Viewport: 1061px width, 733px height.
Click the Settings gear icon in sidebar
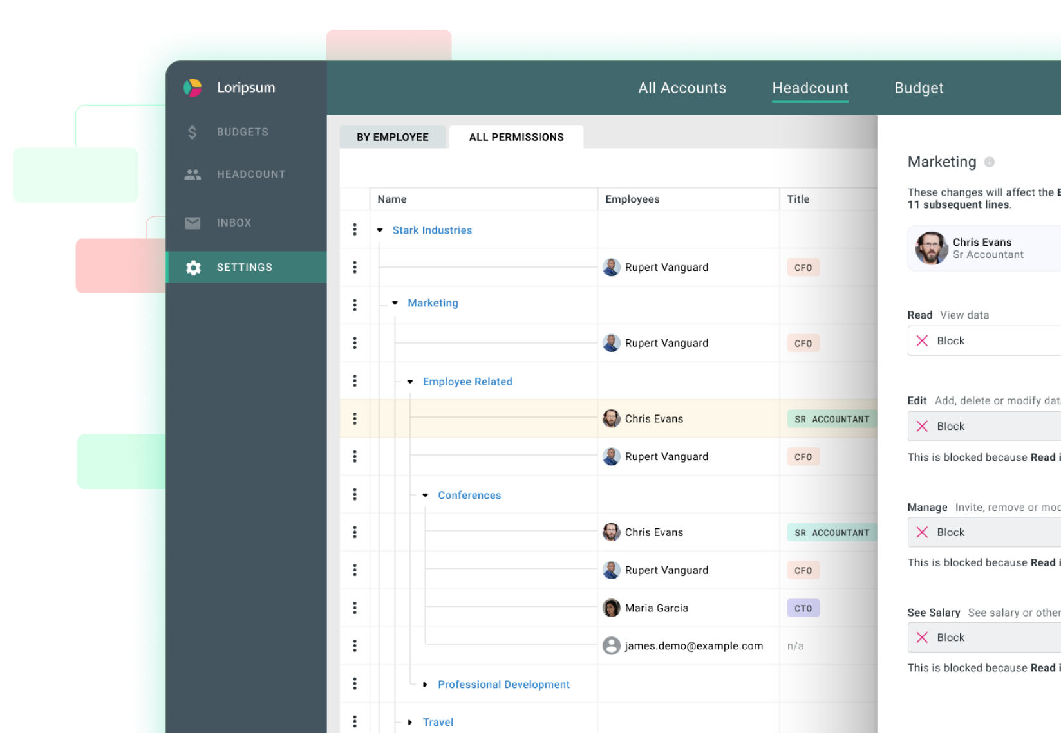click(x=192, y=267)
